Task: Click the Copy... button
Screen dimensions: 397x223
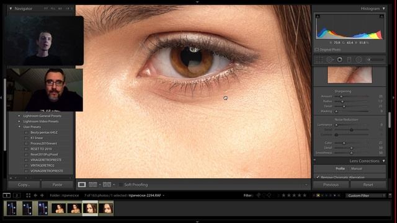Action: click(24, 185)
